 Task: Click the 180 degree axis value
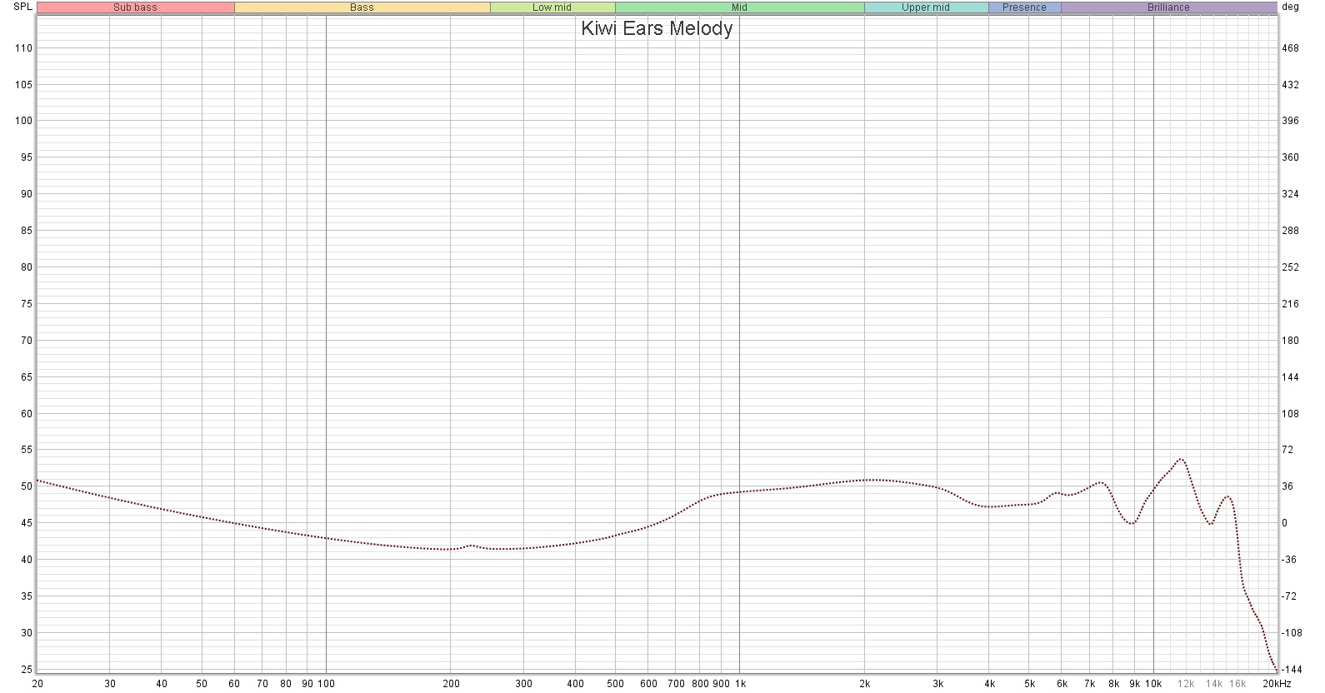tap(1290, 341)
